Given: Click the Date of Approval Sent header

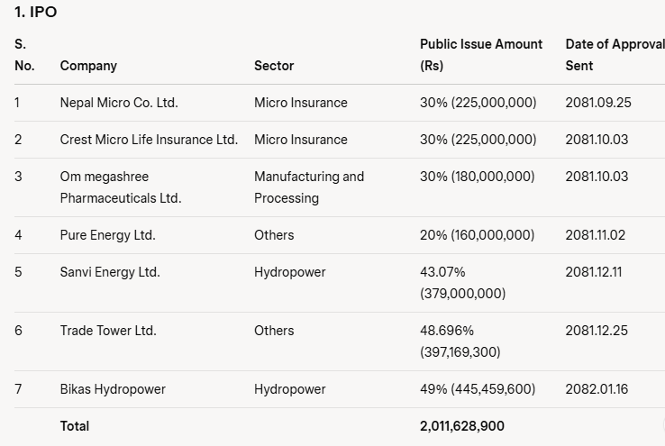Looking at the screenshot, I should tap(615, 55).
